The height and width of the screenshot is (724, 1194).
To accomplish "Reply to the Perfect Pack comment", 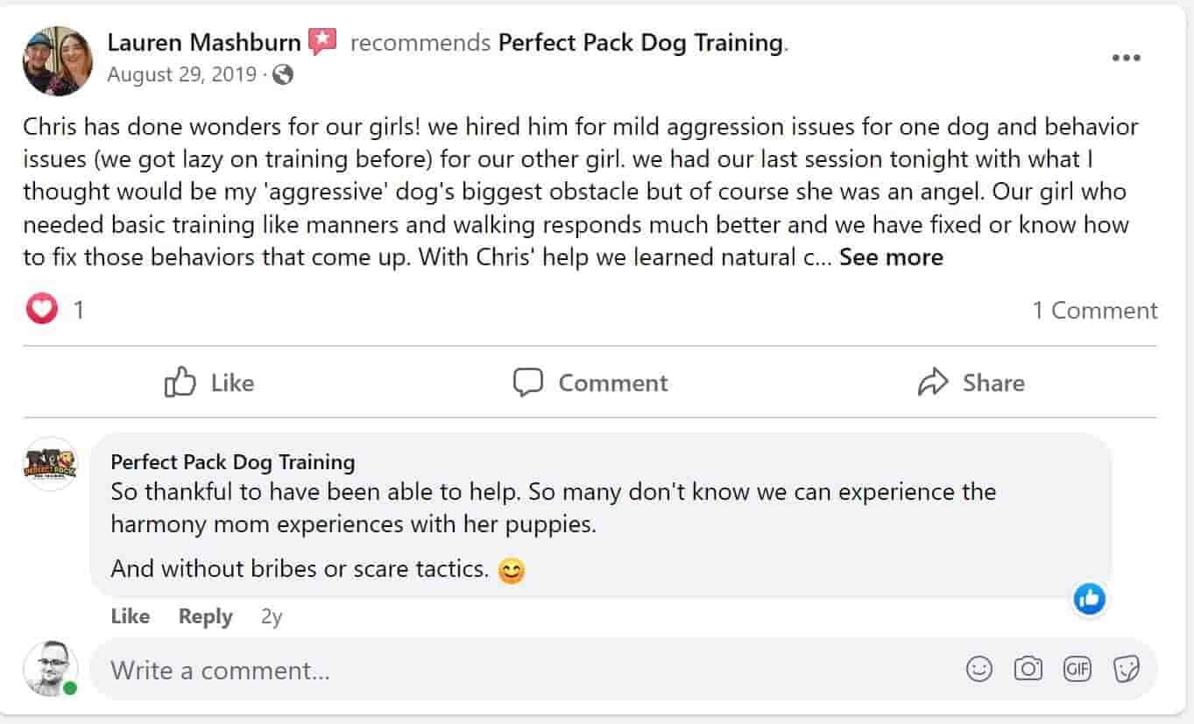I will (x=205, y=616).
